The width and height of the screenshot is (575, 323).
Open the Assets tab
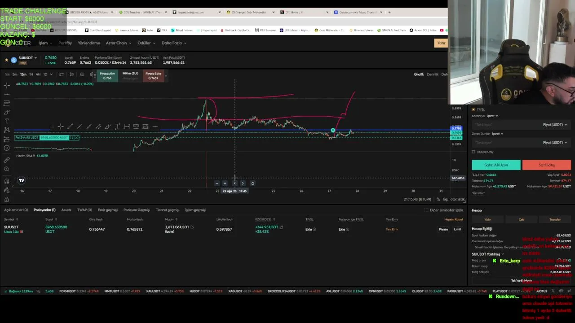pos(66,210)
